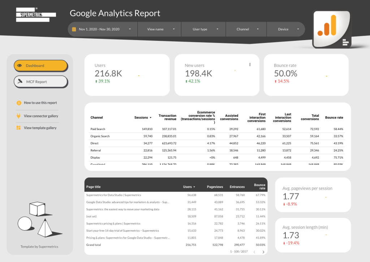Click Supermetrics pricing & plans row
The height and width of the screenshot is (262, 370).
[176, 224]
